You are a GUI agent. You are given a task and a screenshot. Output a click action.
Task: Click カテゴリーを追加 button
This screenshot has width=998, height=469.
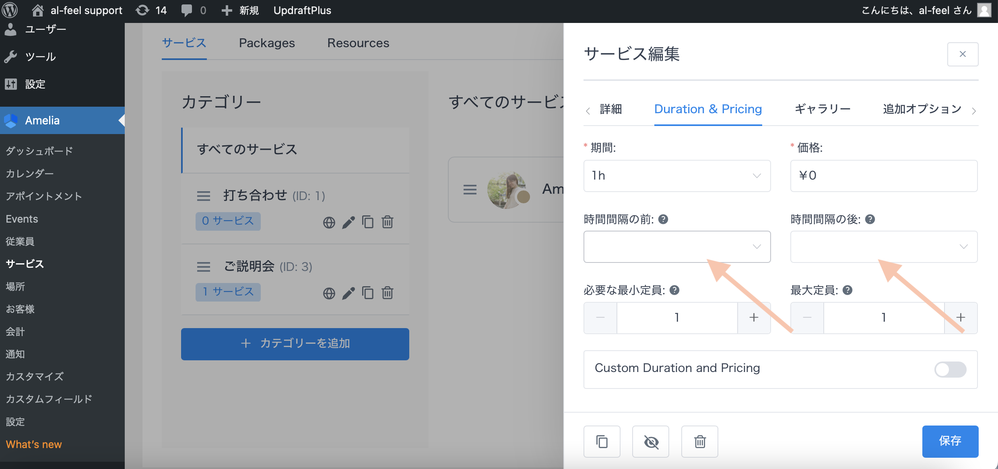[x=295, y=344]
